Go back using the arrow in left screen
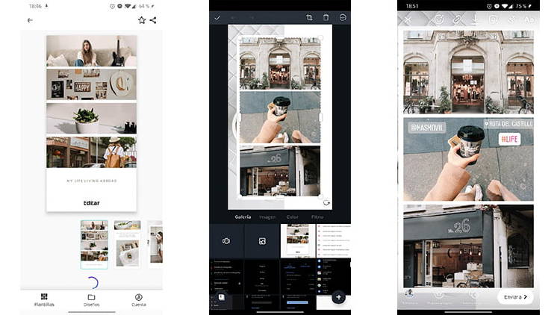This screenshot has height=315, width=560. [x=30, y=20]
